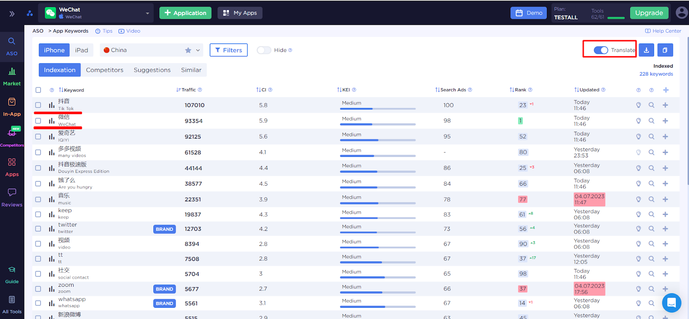Image resolution: width=689 pixels, height=319 pixels.
Task: Open chart for twitter keyword row
Action: [x=52, y=229]
